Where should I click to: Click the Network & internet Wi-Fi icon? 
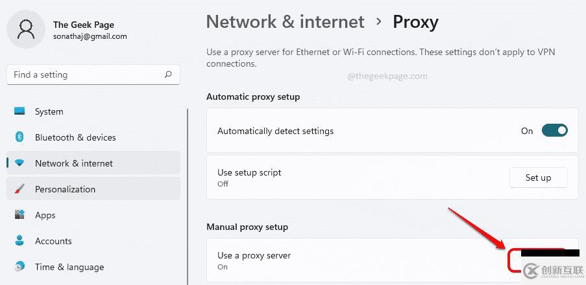pos(19,163)
